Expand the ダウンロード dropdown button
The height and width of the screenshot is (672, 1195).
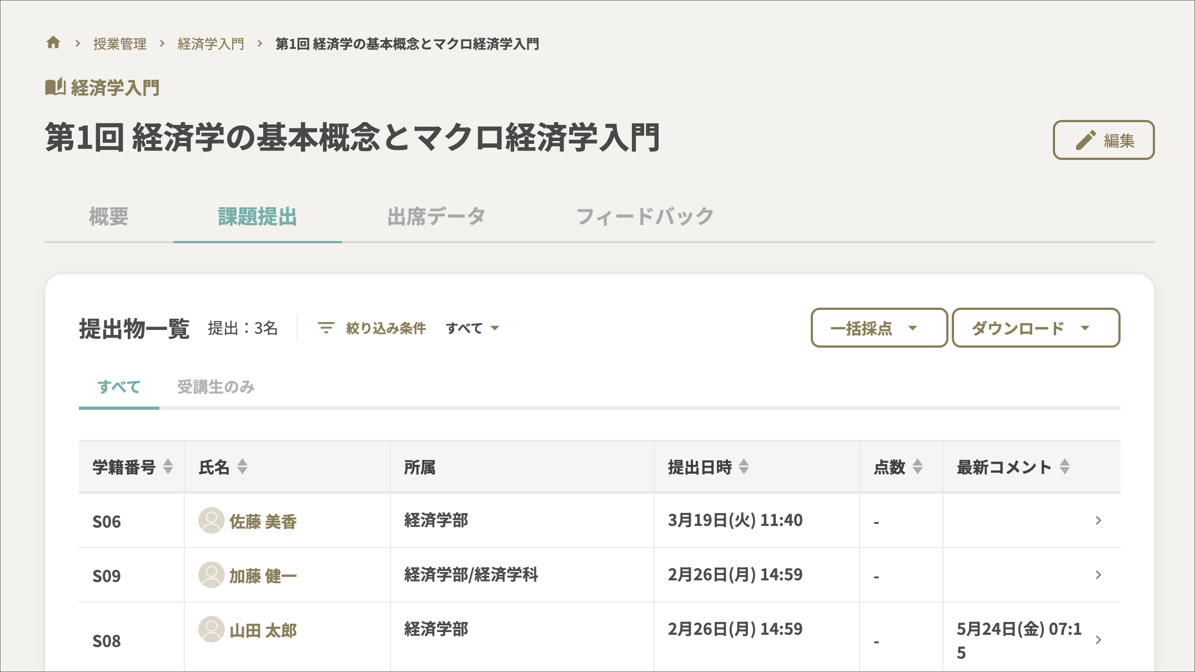pyautogui.click(x=1036, y=328)
